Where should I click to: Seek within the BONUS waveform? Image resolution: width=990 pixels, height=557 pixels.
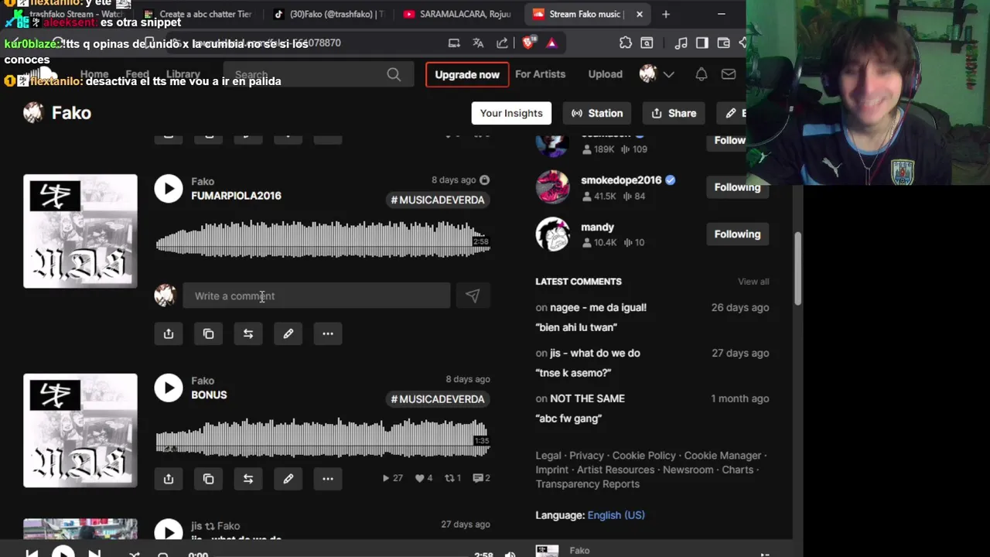[322, 437]
